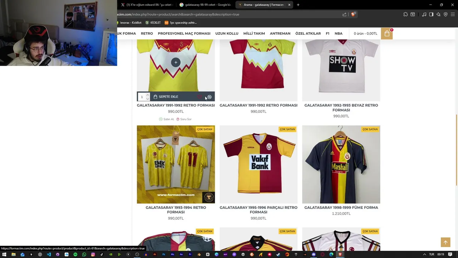
Task: Click the tab search icon in toolbar
Action: pos(413,14)
